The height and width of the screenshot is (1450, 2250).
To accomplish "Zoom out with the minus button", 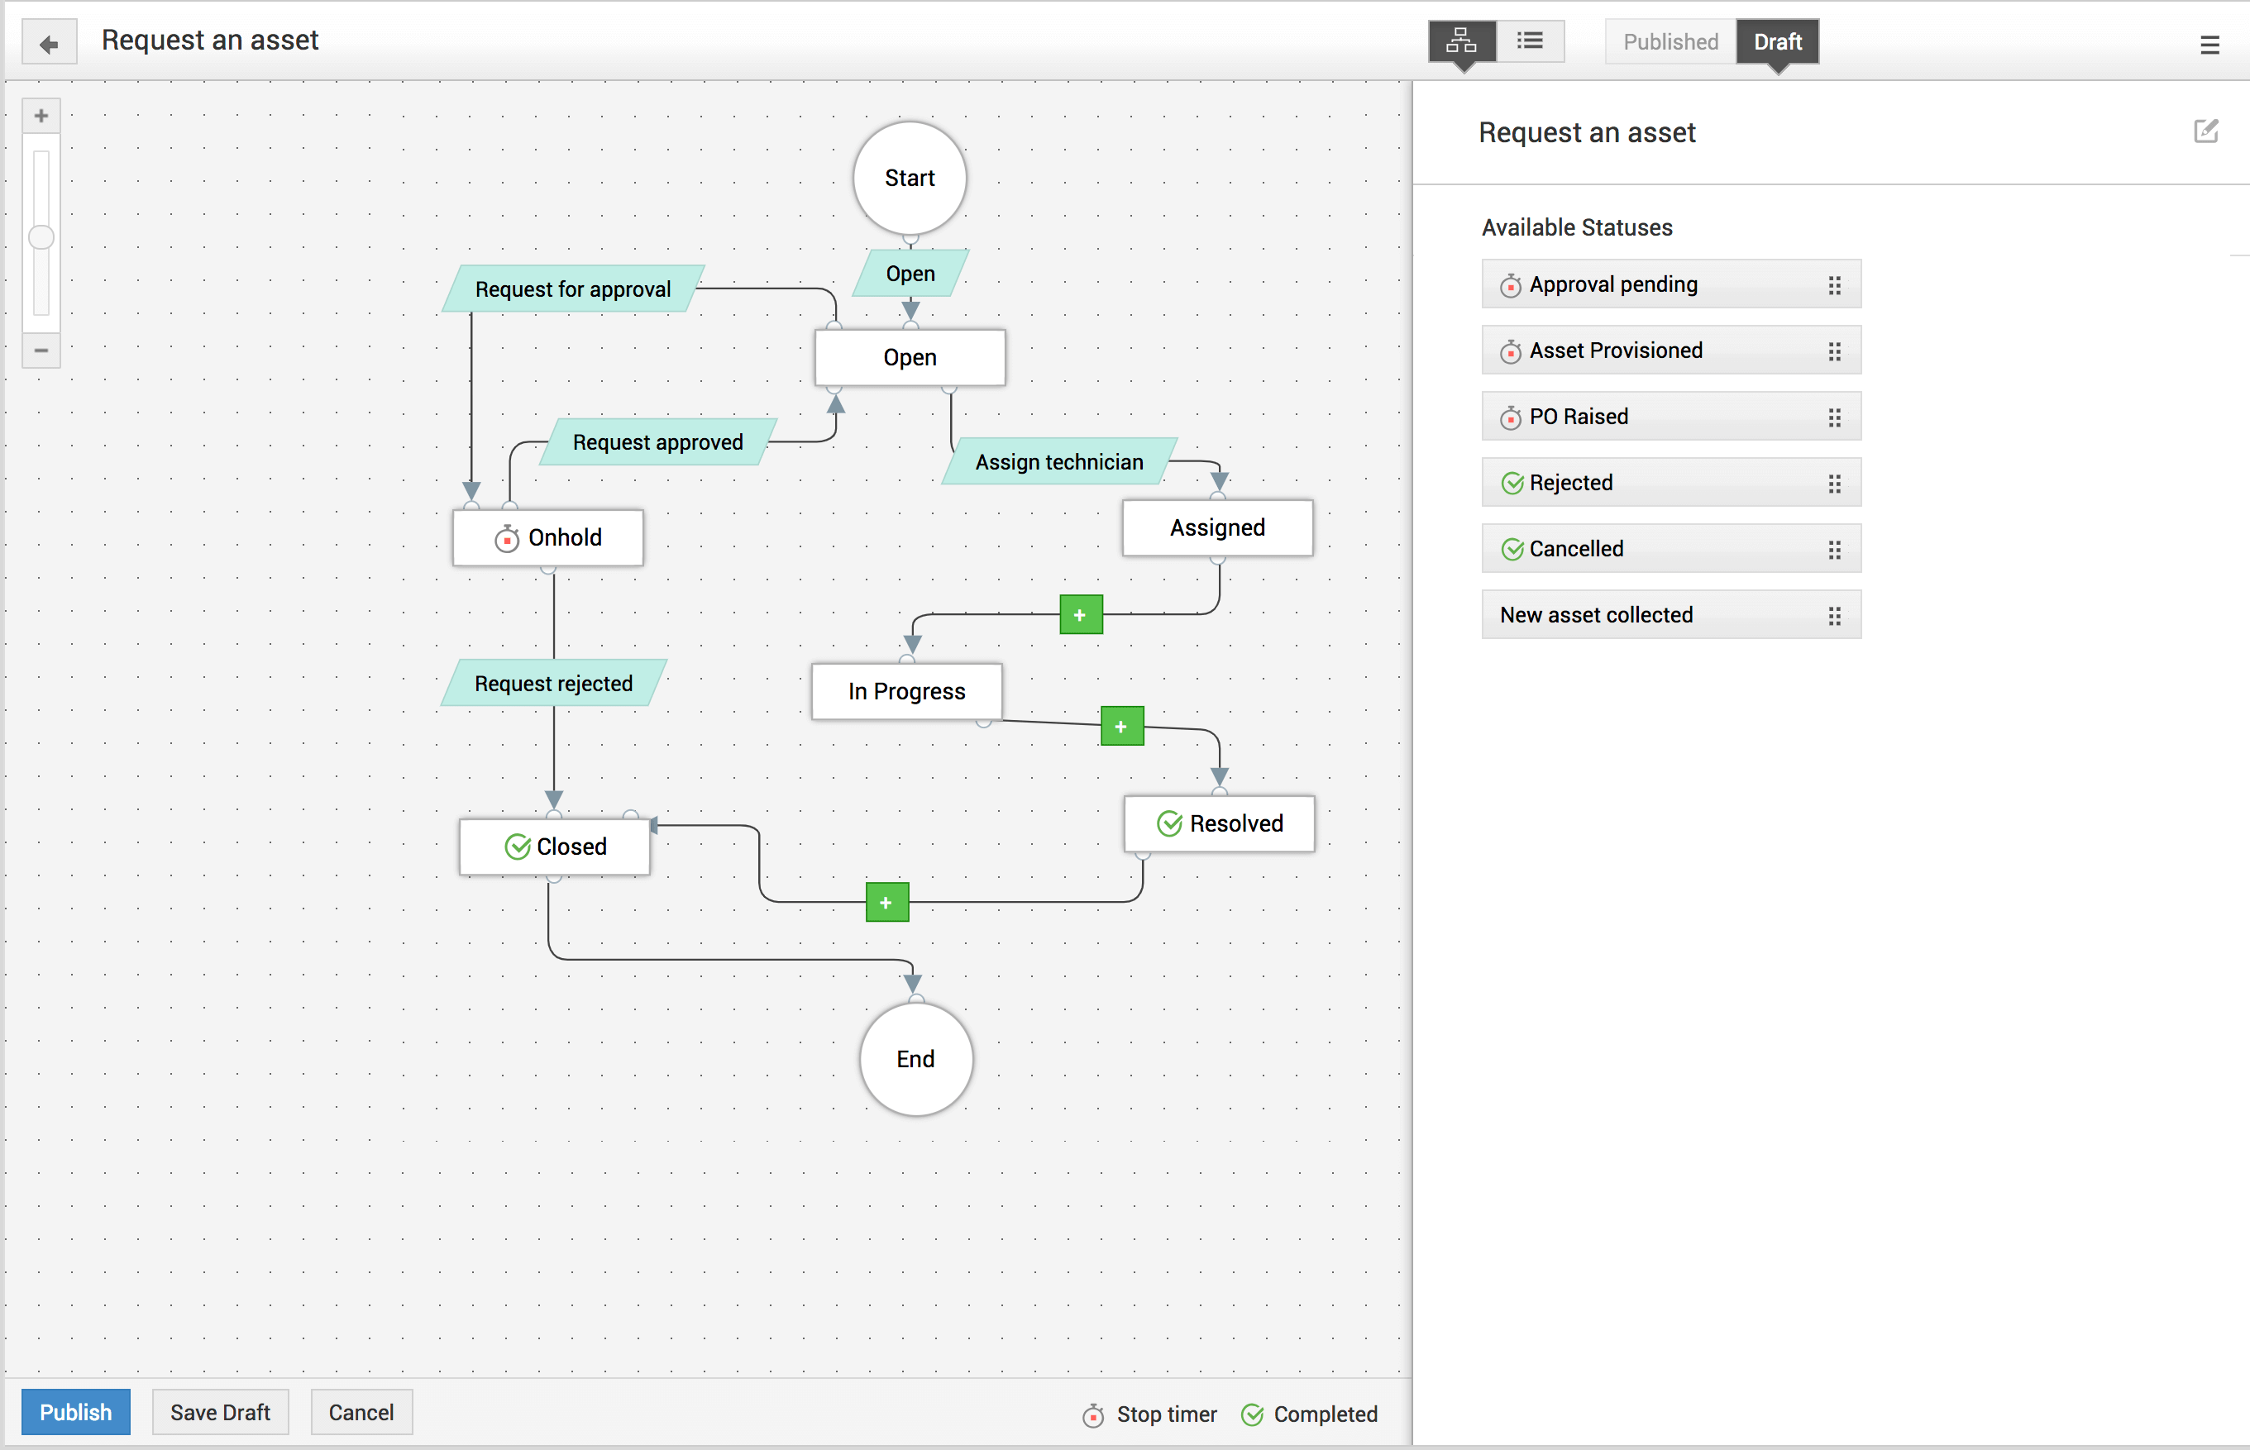I will [41, 351].
